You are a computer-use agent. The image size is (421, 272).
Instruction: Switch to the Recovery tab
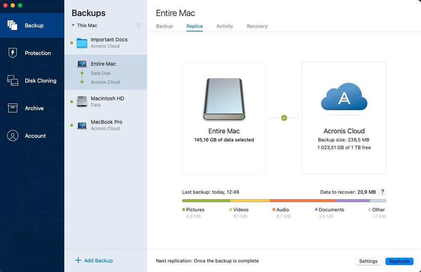257,26
